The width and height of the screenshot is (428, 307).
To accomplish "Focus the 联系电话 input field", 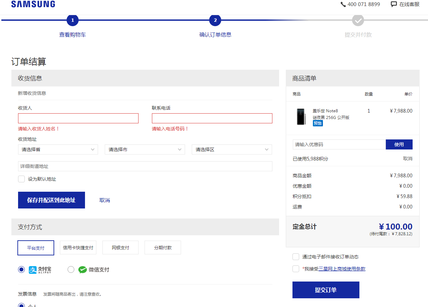I will click(212, 118).
